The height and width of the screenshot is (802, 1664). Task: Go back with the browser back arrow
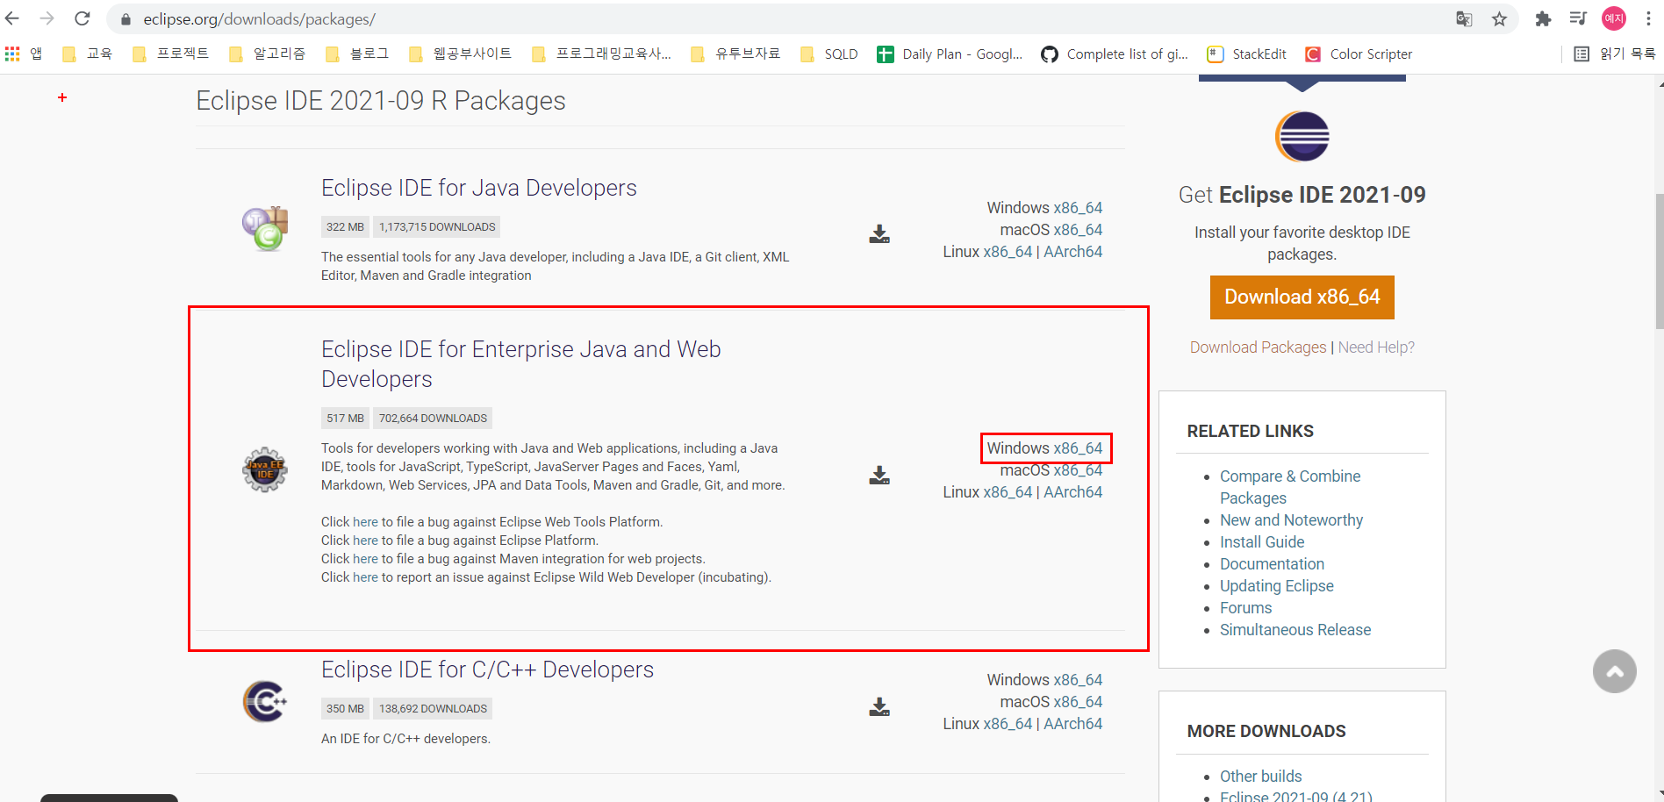(x=12, y=18)
